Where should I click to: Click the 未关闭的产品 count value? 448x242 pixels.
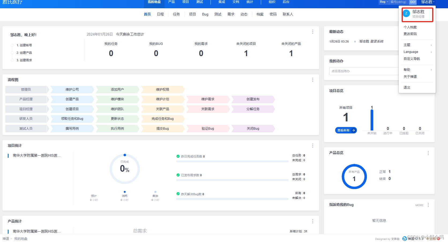click(291, 53)
